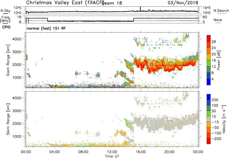Click the gray segment of velocity colorbar
The image size is (229, 158).
[209, 119]
